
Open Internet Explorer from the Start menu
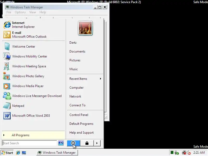(x=34, y=25)
